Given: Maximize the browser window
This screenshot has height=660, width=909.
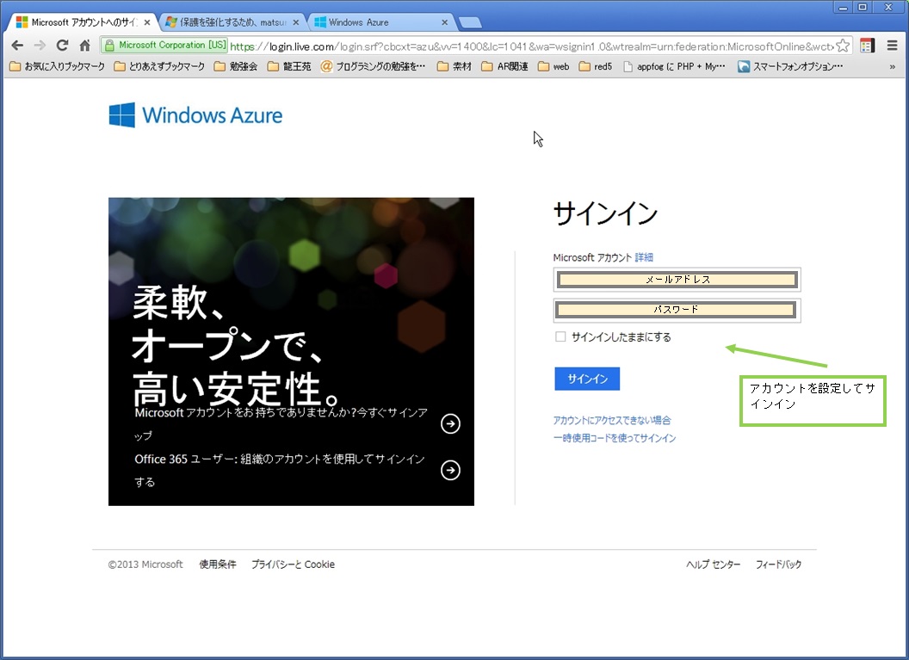Looking at the screenshot, I should coord(863,7).
